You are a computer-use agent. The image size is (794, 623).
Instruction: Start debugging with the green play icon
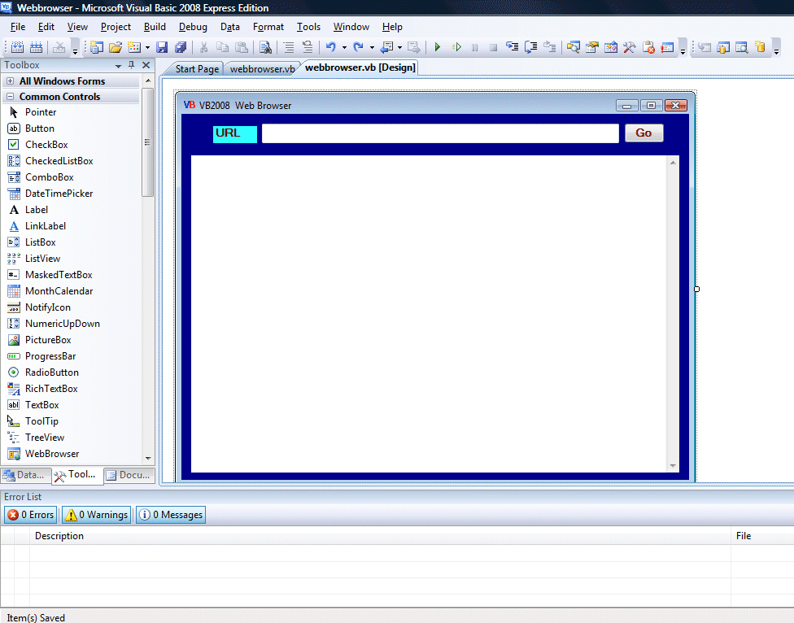click(x=437, y=46)
